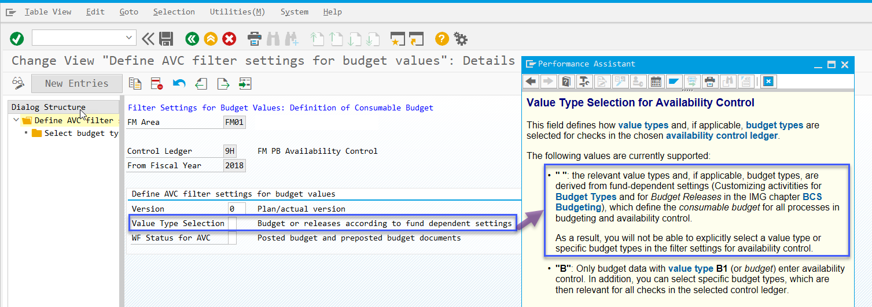Open Help via yellow question mark icon

(442, 39)
